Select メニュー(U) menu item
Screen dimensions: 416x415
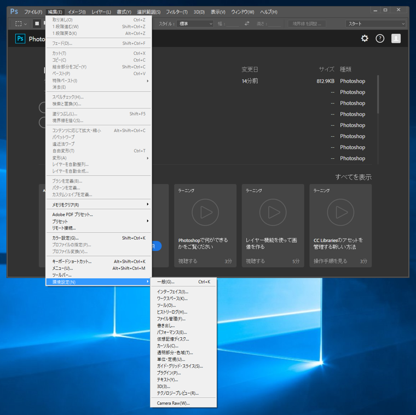click(99, 268)
